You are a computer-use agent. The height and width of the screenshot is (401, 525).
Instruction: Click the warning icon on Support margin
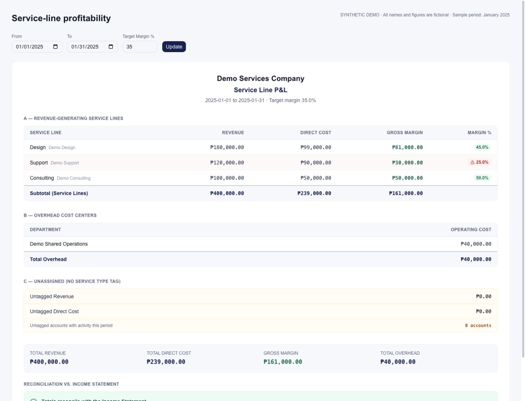pyautogui.click(x=472, y=162)
